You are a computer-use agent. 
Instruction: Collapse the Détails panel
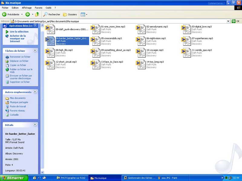pyautogui.click(x=35, y=125)
